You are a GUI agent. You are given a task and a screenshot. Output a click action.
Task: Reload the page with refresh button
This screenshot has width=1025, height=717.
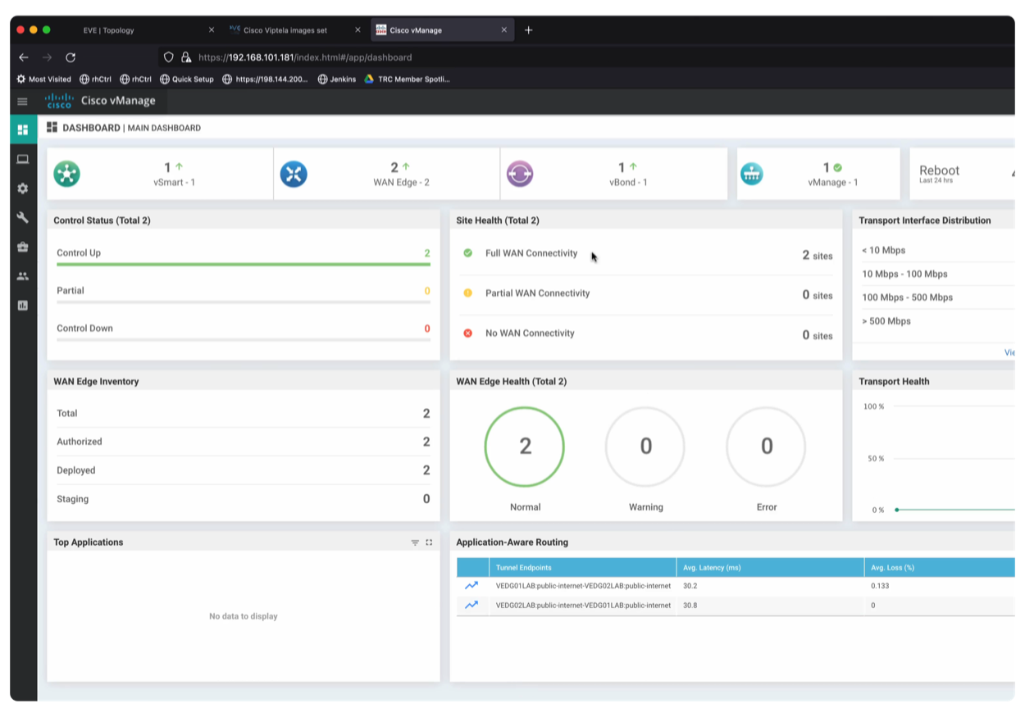[x=71, y=57]
